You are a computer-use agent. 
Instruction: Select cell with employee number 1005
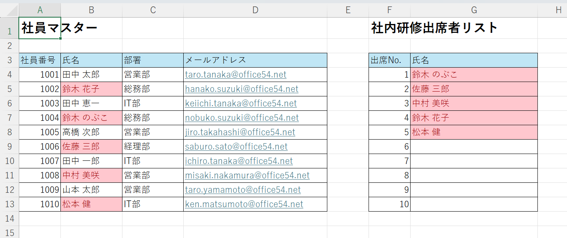tap(40, 132)
